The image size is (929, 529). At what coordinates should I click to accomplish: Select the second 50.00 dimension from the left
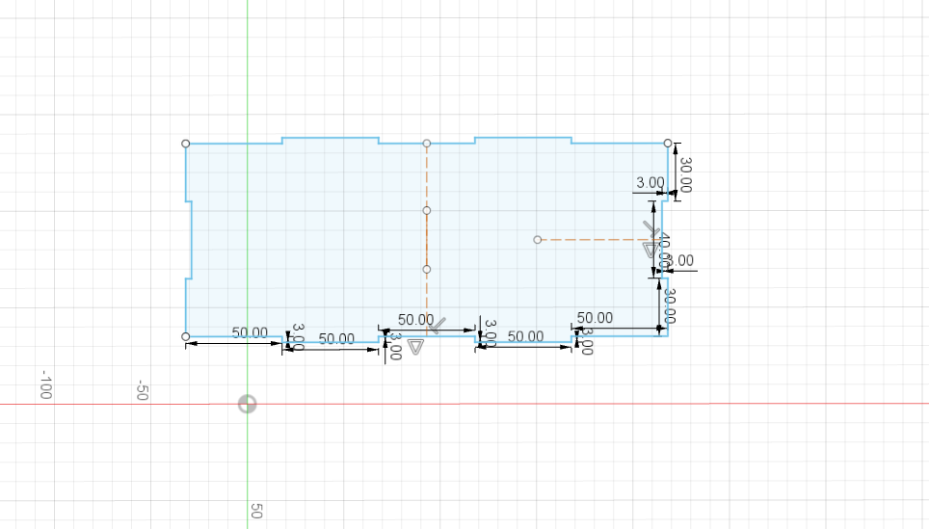[336, 339]
